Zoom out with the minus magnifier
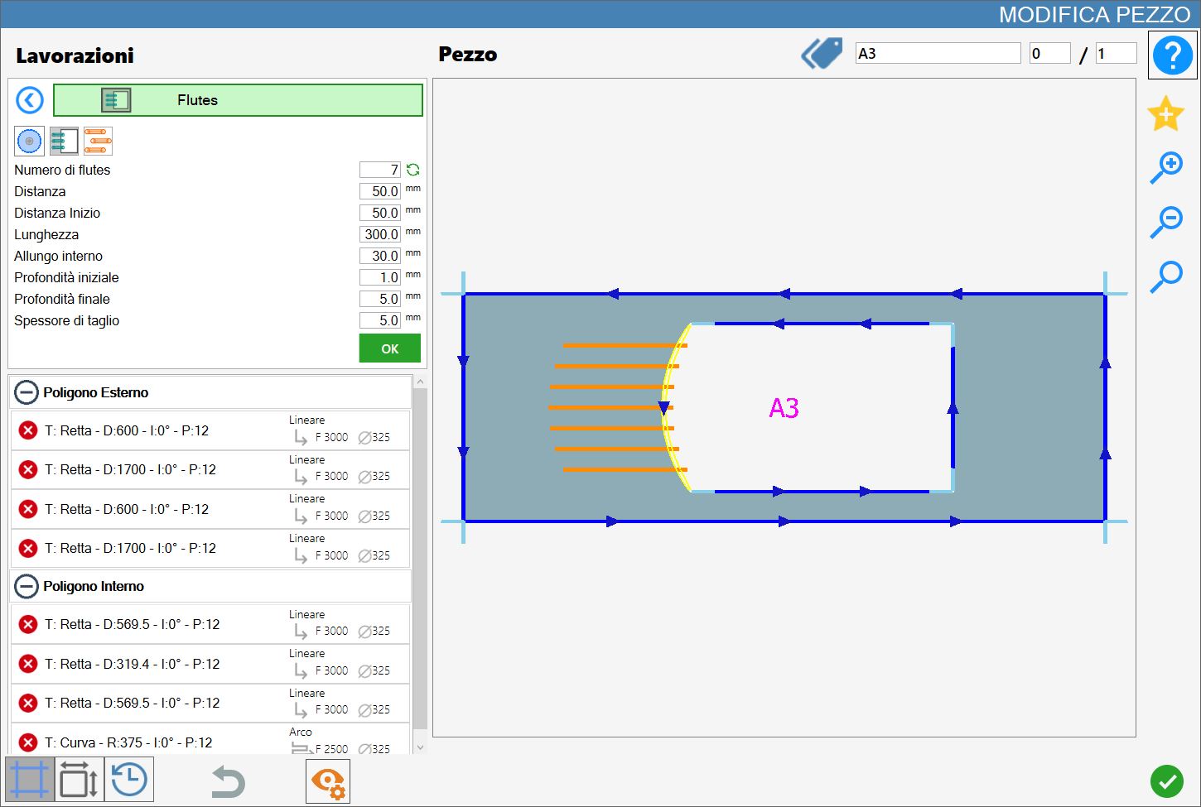Image resolution: width=1201 pixels, height=807 pixels. click(1166, 223)
